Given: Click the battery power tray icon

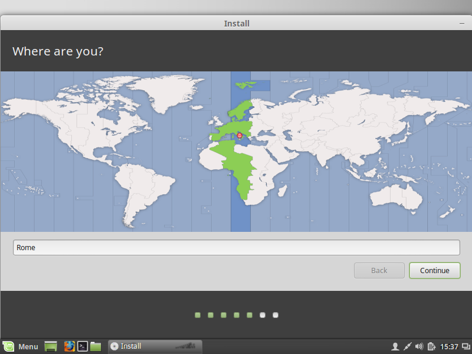Looking at the screenshot, I should tap(431, 347).
